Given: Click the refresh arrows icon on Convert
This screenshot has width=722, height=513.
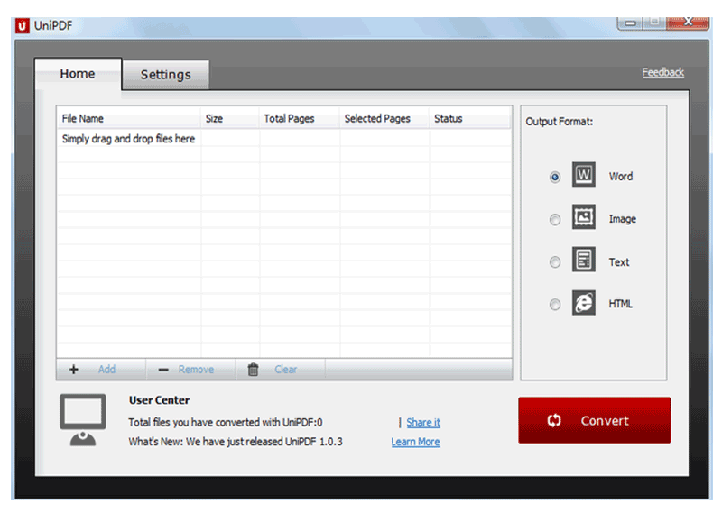Looking at the screenshot, I should click(x=554, y=420).
